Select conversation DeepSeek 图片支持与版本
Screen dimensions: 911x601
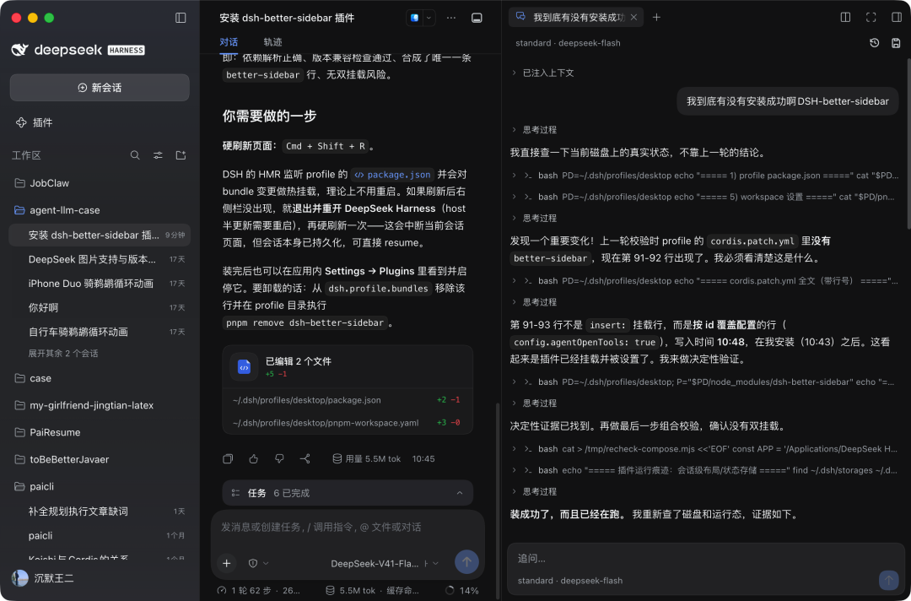[100, 259]
